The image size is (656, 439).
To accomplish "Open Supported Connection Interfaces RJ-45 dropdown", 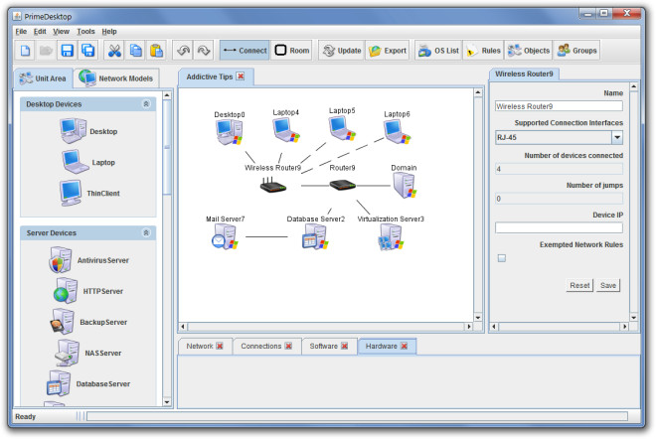I will 617,137.
